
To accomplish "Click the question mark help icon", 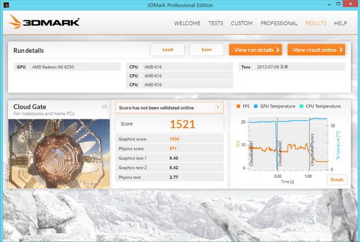I will coord(218,107).
